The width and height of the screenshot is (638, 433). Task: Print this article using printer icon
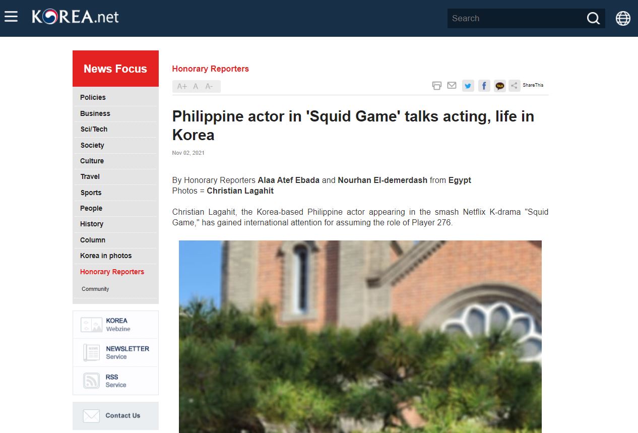coord(437,86)
